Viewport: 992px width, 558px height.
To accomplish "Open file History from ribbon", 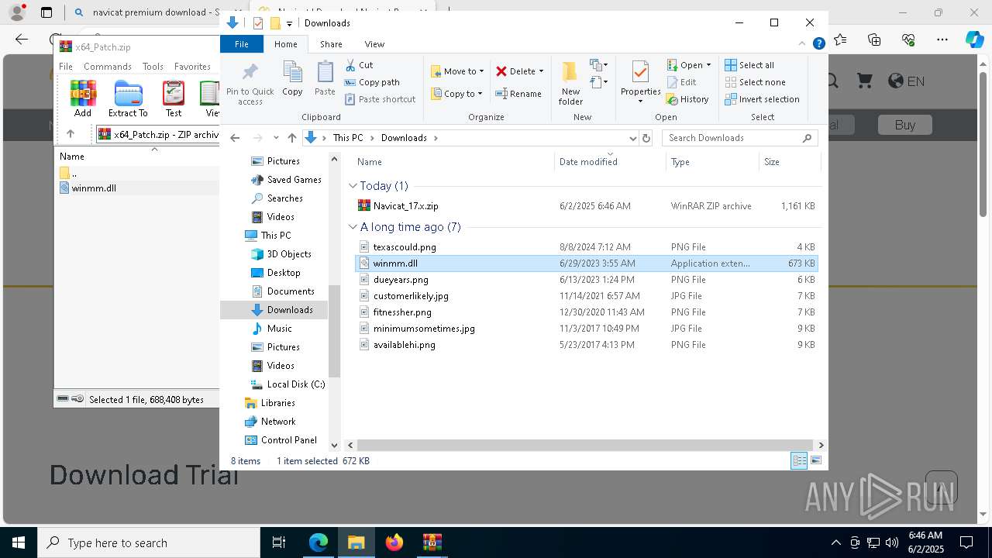I will coord(687,99).
